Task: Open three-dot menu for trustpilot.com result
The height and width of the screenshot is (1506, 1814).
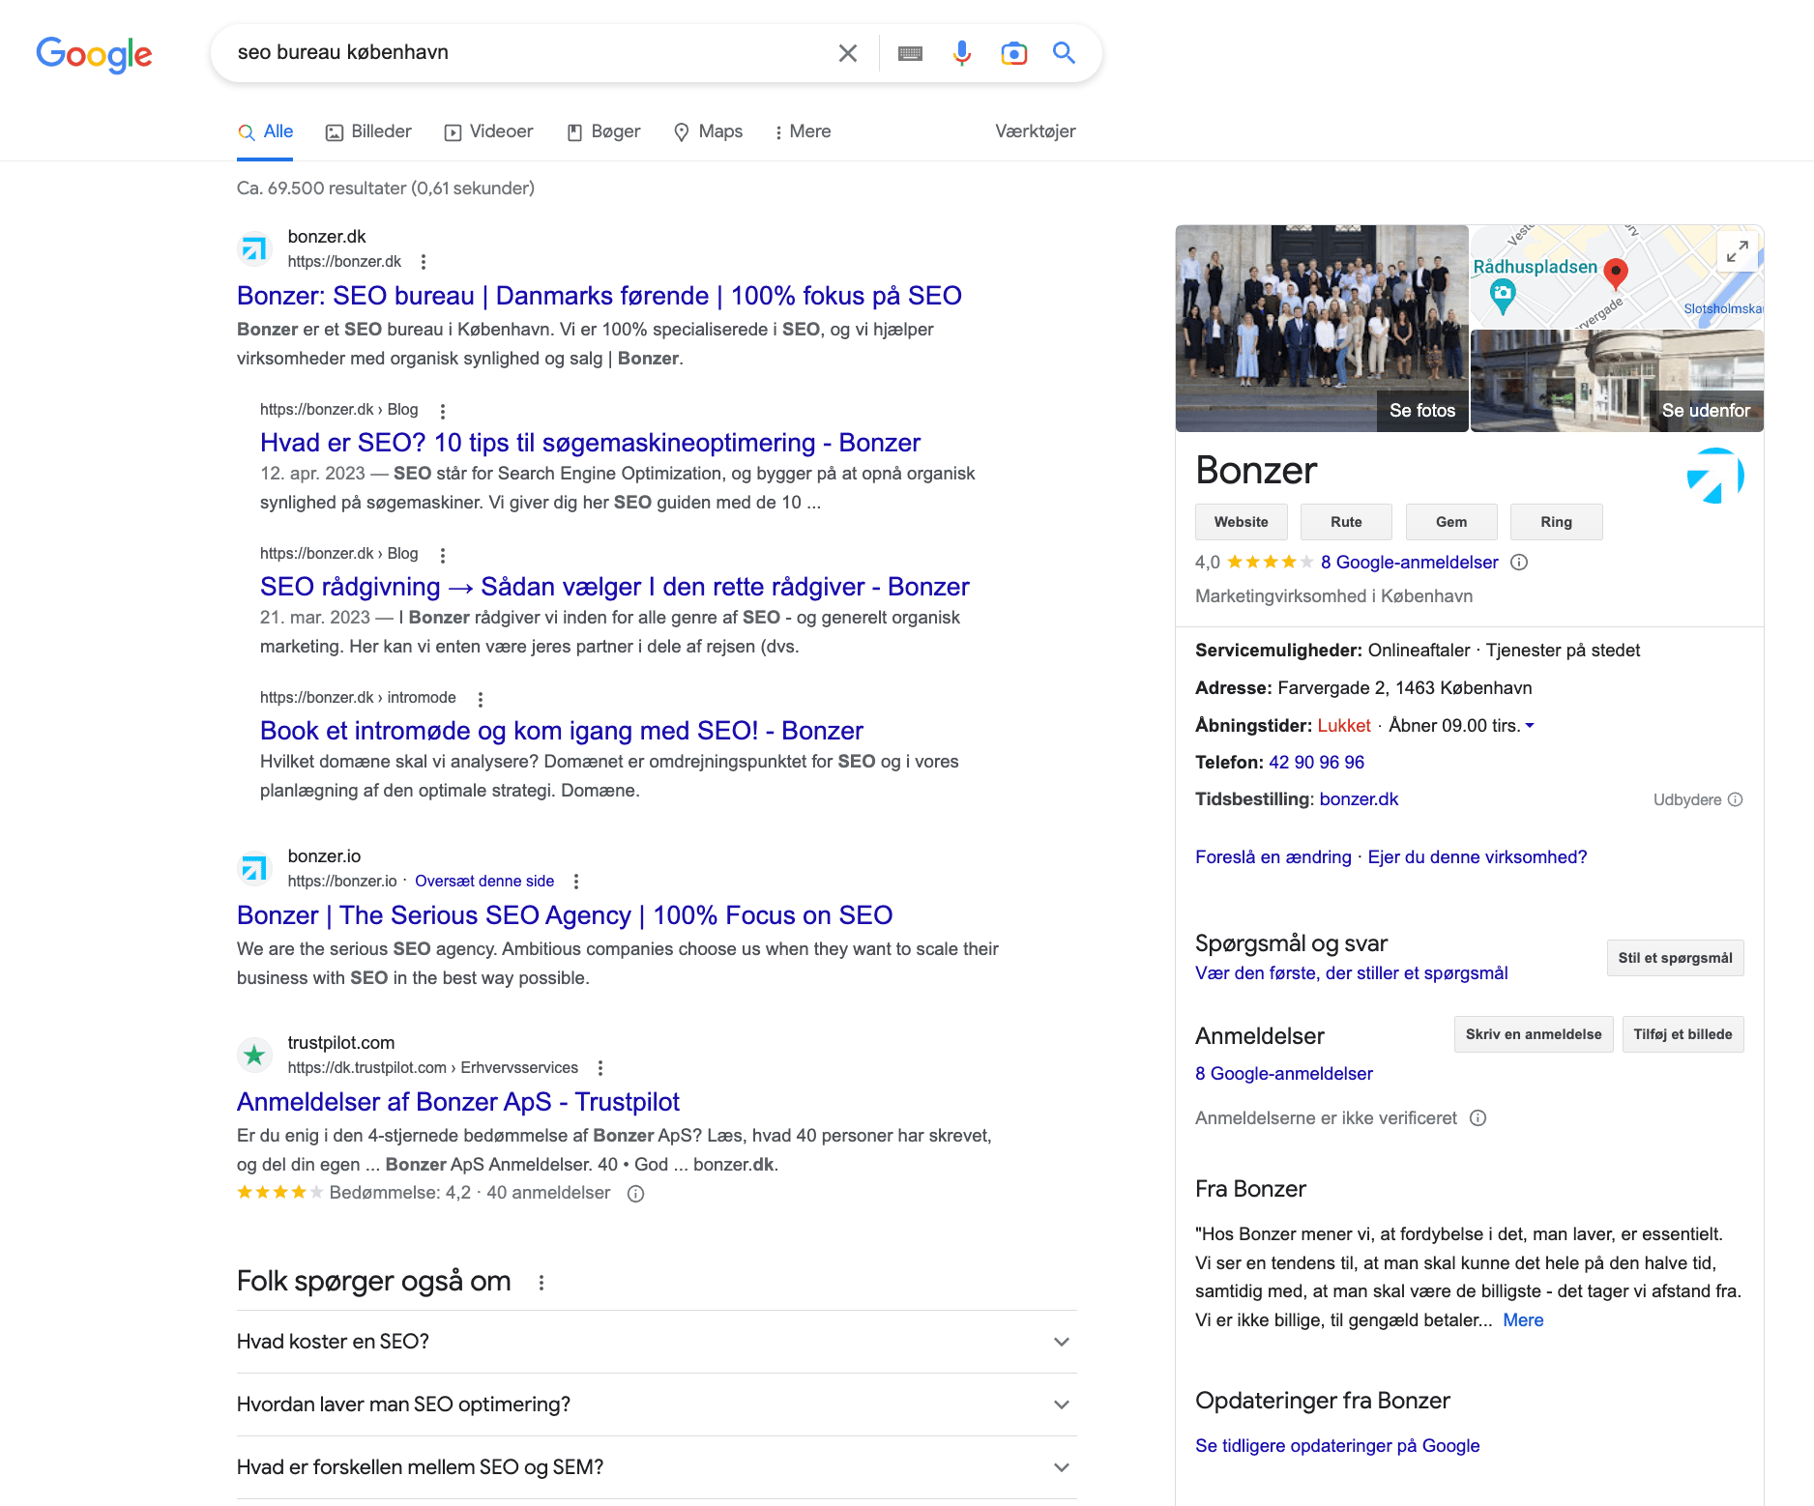Action: click(x=600, y=1068)
